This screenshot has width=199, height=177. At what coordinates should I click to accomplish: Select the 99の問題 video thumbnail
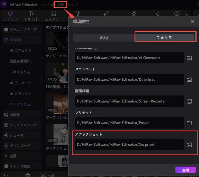click(x=57, y=73)
